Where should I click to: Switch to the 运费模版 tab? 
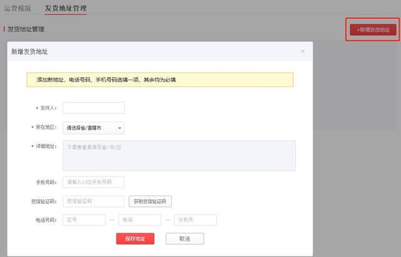tap(17, 9)
